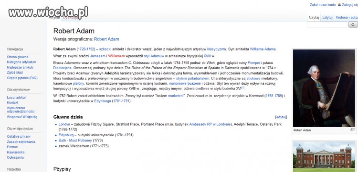The width and height of the screenshot is (358, 172).
Task: Click the szkocki link
Action: [105, 49]
